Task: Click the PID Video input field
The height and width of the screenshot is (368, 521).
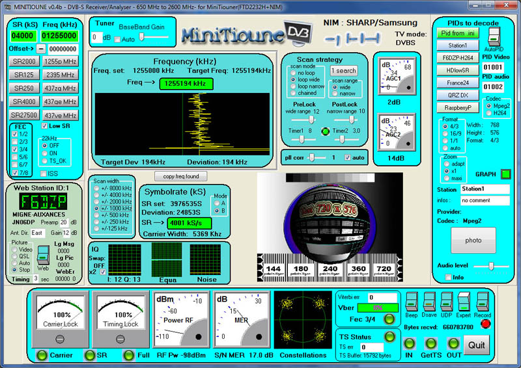Action: [x=493, y=68]
